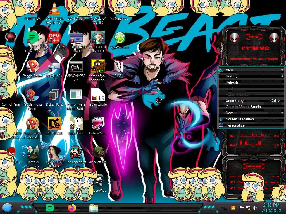Click network OUT graph in gadget
The height and width of the screenshot is (214, 286).
tap(254, 143)
